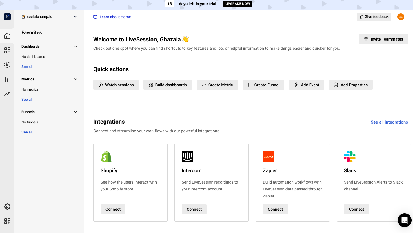Click Invite Teammates button
This screenshot has height=233, width=413.
(x=383, y=39)
